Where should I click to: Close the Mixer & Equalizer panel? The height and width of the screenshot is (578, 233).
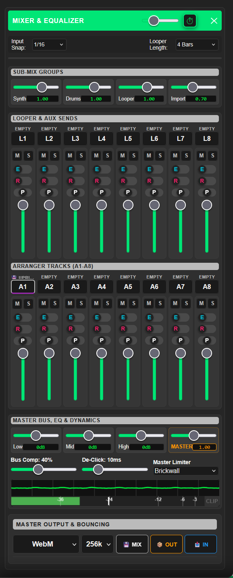point(214,21)
